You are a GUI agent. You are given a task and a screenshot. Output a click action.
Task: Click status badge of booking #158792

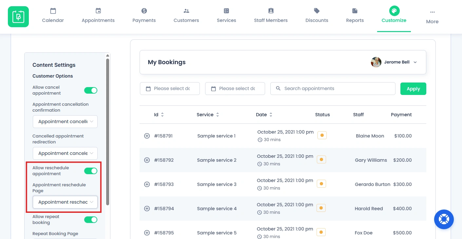pyautogui.click(x=321, y=159)
